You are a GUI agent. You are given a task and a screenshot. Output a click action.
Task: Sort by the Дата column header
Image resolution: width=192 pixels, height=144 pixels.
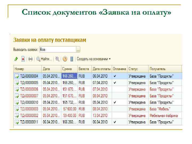point(51,69)
